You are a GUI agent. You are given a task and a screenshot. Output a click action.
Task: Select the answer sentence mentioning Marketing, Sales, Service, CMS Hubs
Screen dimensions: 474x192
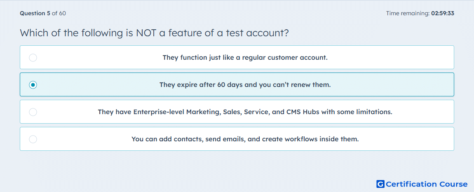click(x=245, y=112)
